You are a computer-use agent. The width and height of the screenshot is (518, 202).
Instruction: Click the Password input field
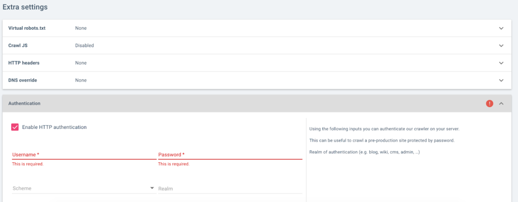(x=230, y=155)
